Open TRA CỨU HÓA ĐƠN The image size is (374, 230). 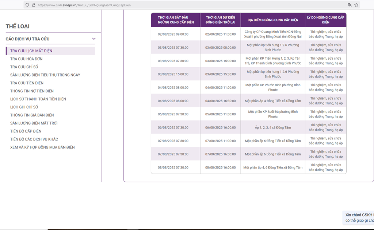pyautogui.click(x=26, y=59)
